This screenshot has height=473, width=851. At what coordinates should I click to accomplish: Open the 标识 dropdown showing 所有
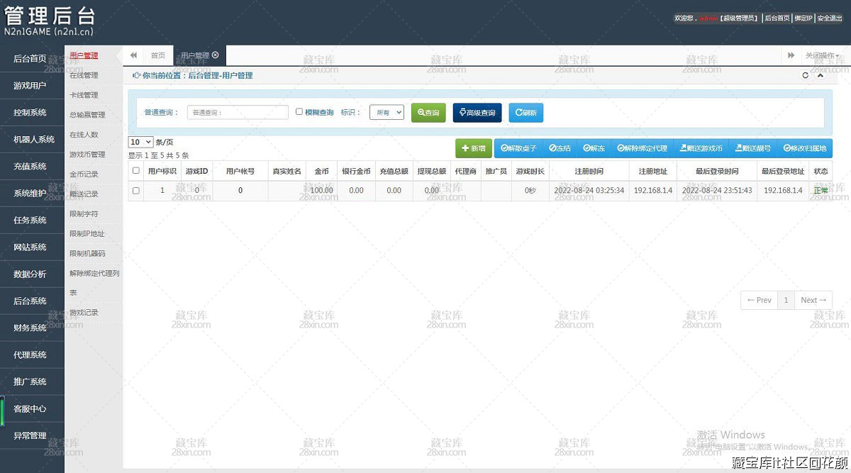coord(386,113)
